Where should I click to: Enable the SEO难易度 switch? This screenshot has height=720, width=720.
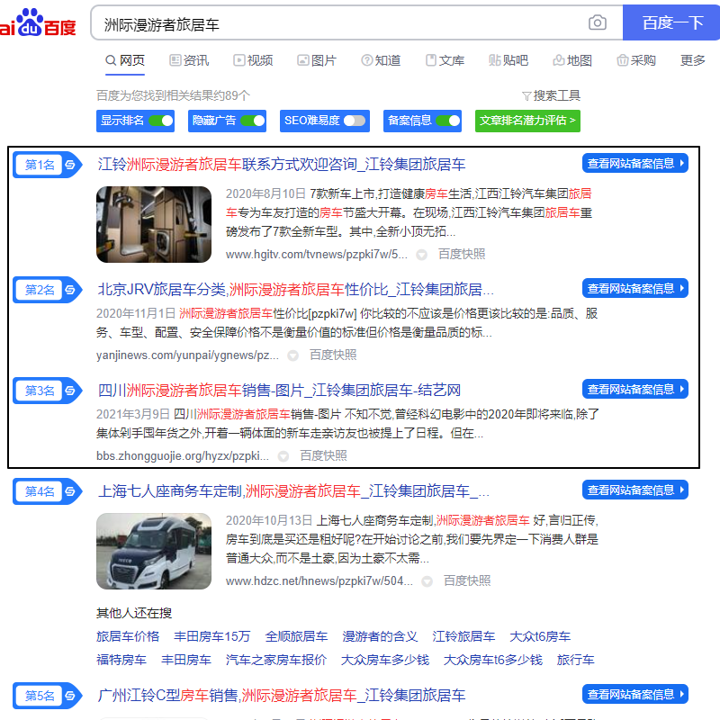pos(355,121)
